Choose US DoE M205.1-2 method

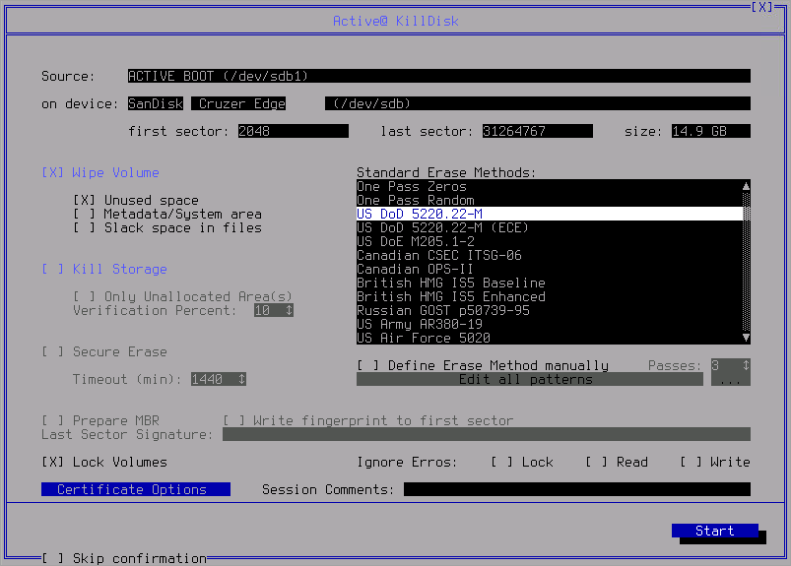(550, 241)
